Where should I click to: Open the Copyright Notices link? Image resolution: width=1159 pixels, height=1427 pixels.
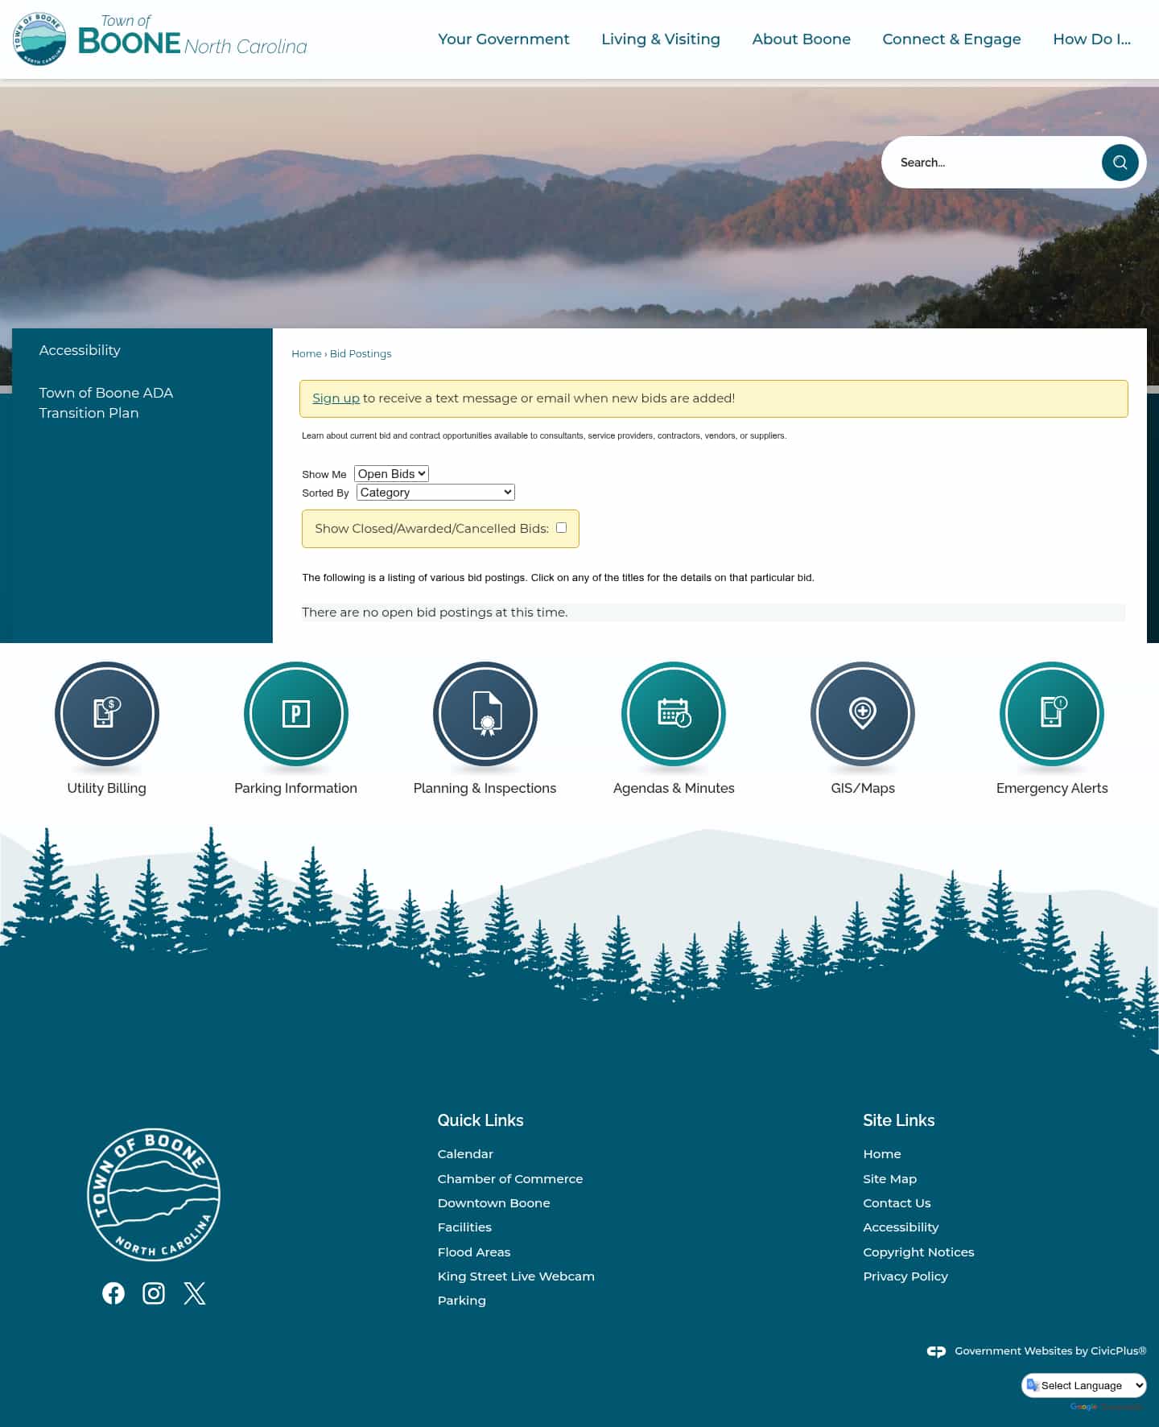(918, 1252)
